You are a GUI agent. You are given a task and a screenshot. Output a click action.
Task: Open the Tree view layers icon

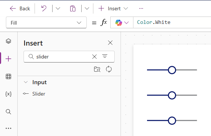coord(8,41)
